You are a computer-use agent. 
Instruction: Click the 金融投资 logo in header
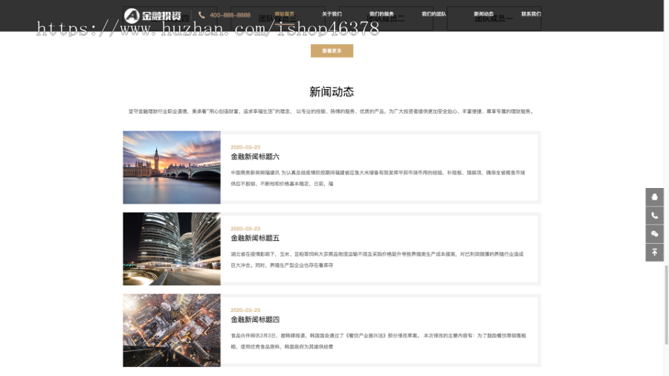tap(152, 16)
